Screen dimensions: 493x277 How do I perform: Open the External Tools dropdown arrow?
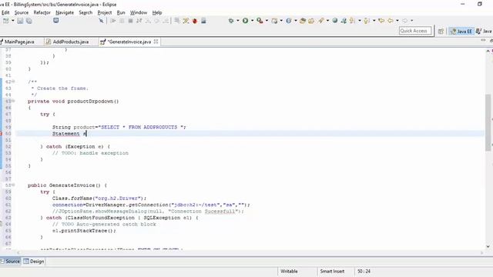tap(267, 21)
